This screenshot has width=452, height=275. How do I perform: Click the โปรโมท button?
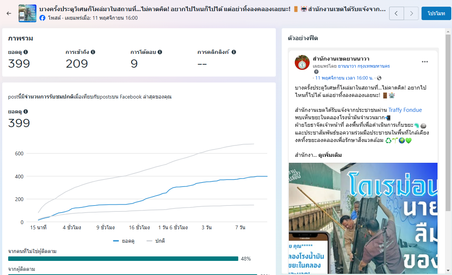436,13
